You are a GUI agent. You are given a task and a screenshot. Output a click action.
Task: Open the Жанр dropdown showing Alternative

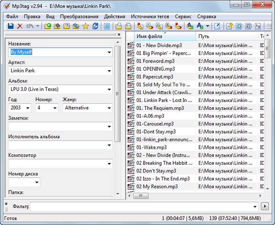[109, 108]
